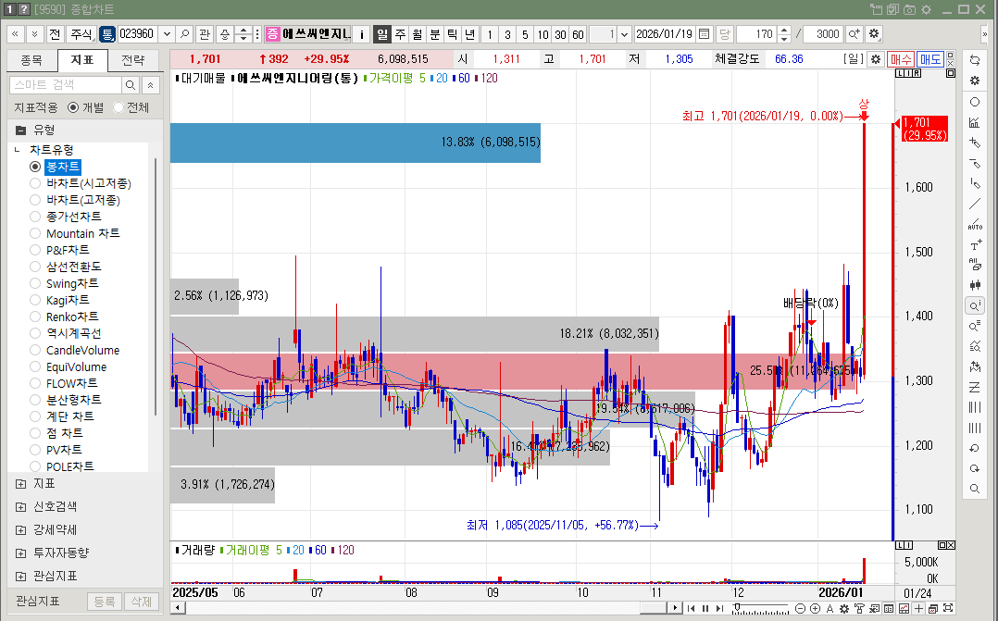Select the text annotation T+ tool
Screen dimensions: 998x621
click(975, 245)
